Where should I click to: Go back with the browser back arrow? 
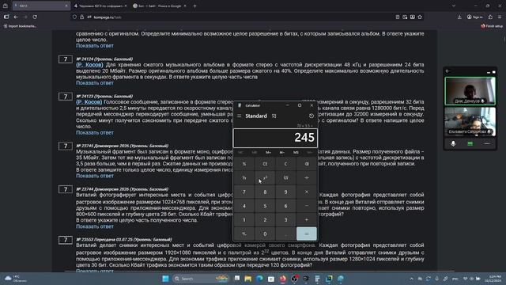coord(16,17)
